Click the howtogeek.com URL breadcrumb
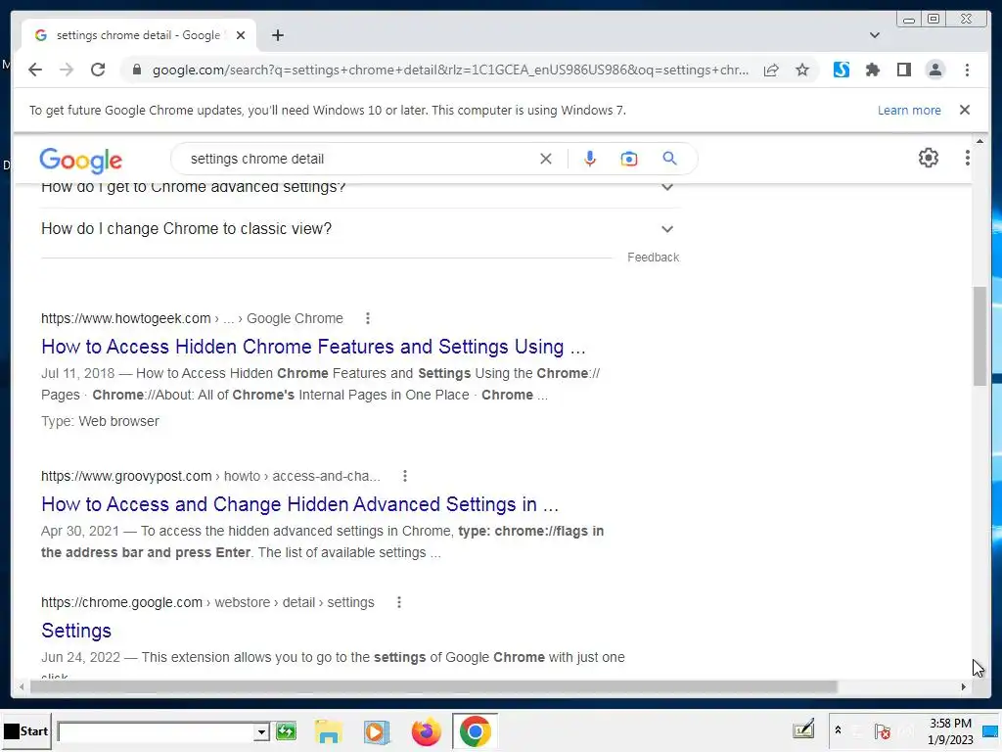Image resolution: width=1002 pixels, height=752 pixels. coord(192,318)
